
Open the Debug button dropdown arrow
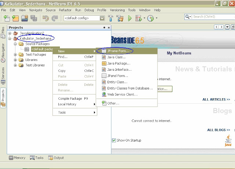[x=144, y=18]
